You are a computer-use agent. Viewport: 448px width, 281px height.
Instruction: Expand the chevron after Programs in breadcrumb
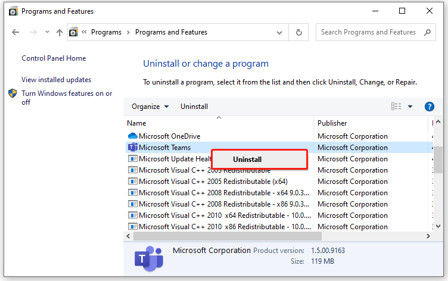click(x=128, y=33)
